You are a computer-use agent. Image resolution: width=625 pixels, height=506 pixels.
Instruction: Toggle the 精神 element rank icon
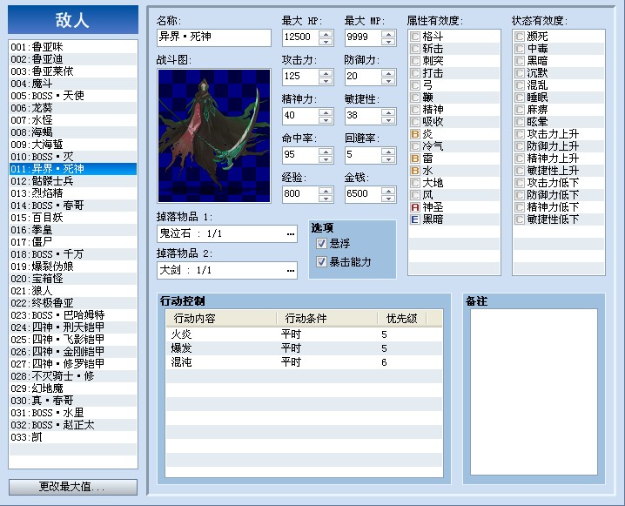tap(415, 110)
